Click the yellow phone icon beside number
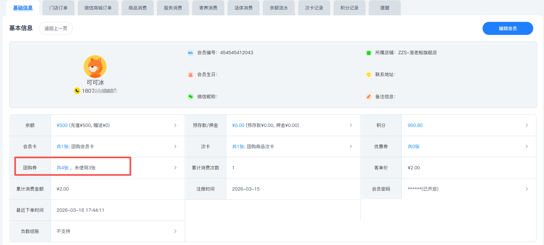Image resolution: width=544 pixels, height=245 pixels. coord(77,91)
